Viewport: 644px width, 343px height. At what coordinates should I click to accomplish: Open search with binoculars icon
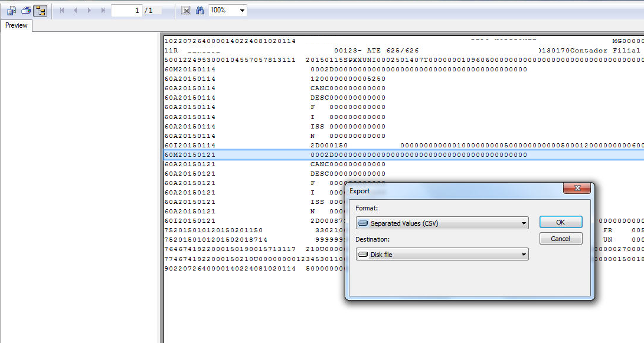pos(200,11)
